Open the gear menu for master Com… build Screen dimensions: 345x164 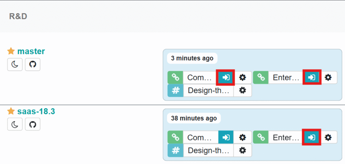point(243,78)
